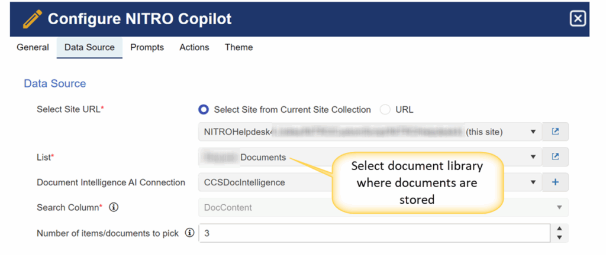The image size is (606, 255).
Task: Click the List field label
Action: point(45,157)
